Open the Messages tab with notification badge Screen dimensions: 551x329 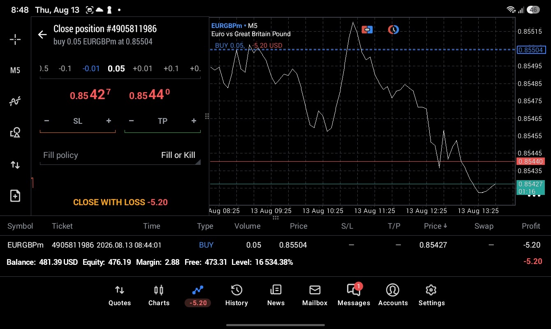[354, 296]
